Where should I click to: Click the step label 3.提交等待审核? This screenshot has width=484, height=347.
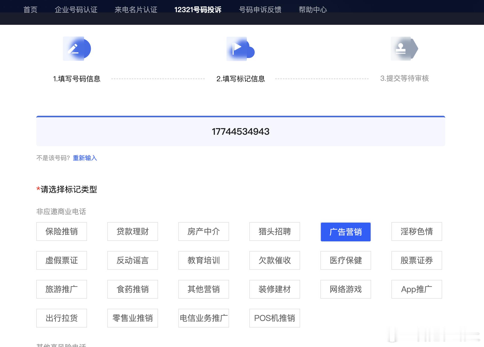tap(404, 78)
